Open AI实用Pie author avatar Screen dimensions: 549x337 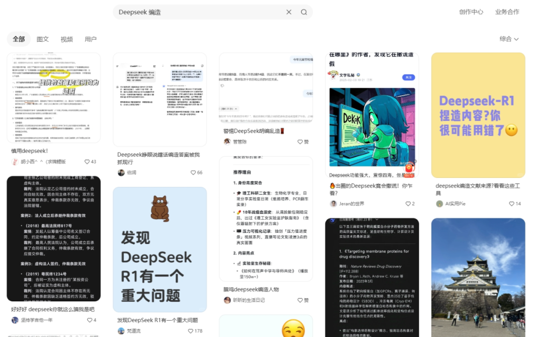point(439,204)
